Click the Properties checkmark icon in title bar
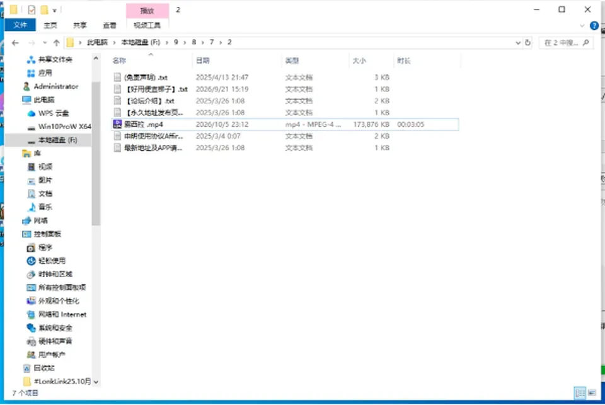The width and height of the screenshot is (605, 405). pyautogui.click(x=32, y=9)
